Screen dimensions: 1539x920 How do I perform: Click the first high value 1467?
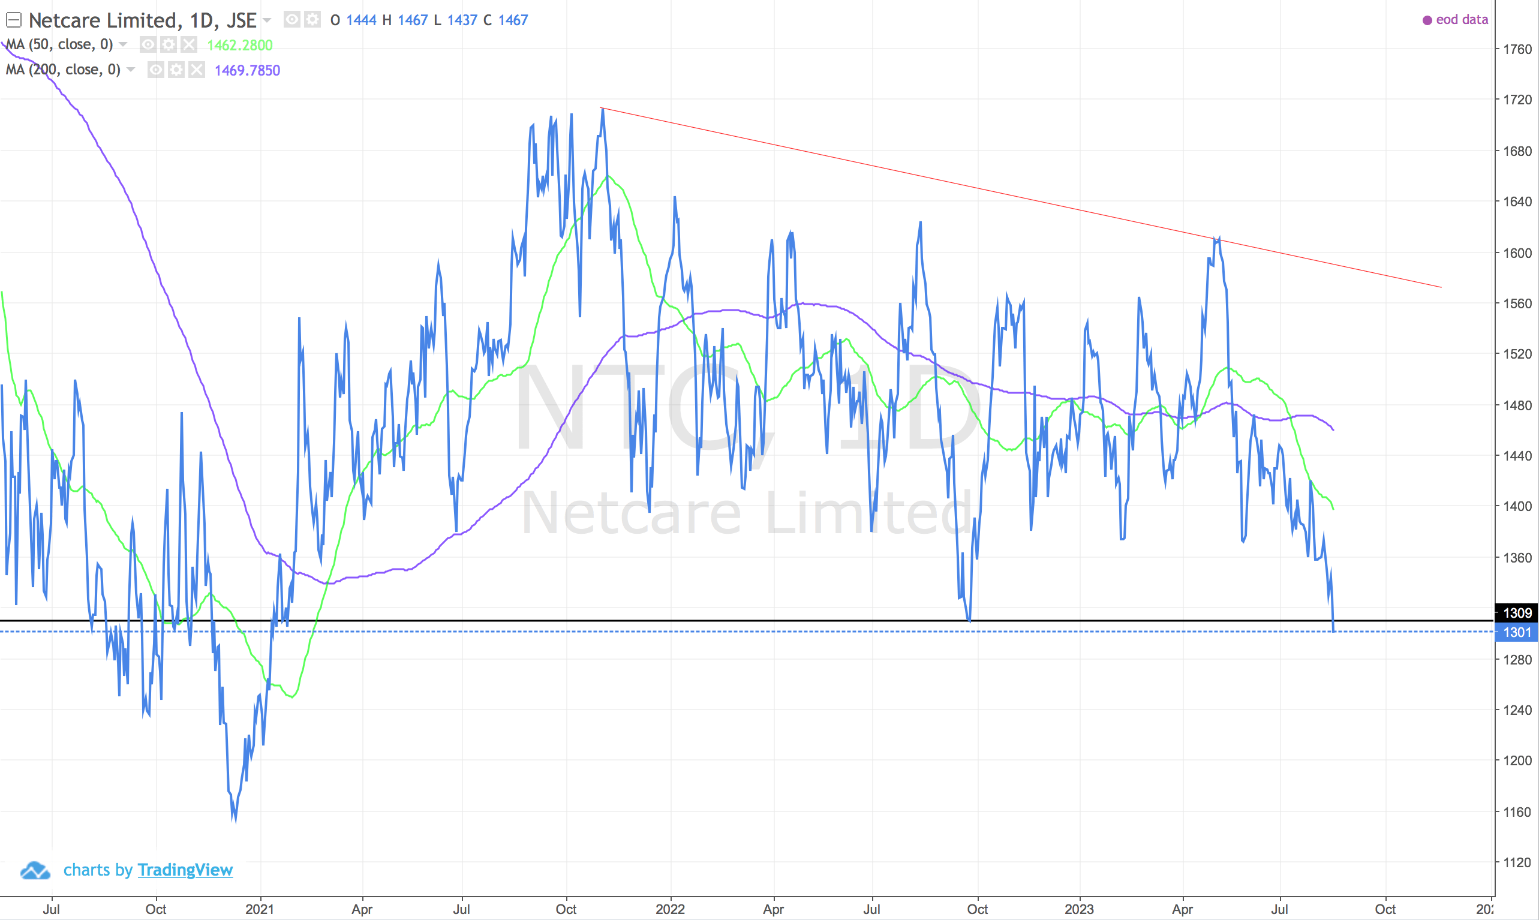413,20
